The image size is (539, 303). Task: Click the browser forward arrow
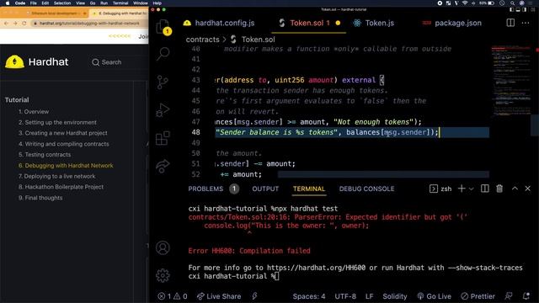pos(15,24)
